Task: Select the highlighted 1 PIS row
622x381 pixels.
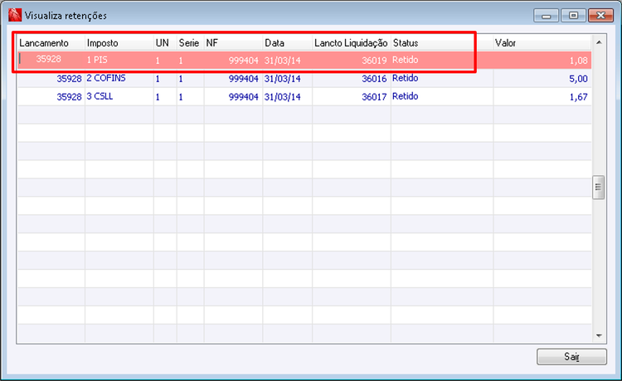Action: [304, 60]
